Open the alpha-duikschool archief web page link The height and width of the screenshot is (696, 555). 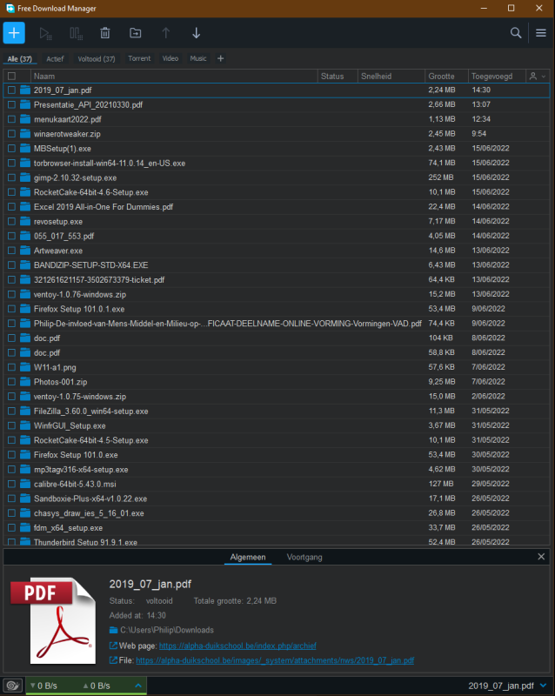237,646
